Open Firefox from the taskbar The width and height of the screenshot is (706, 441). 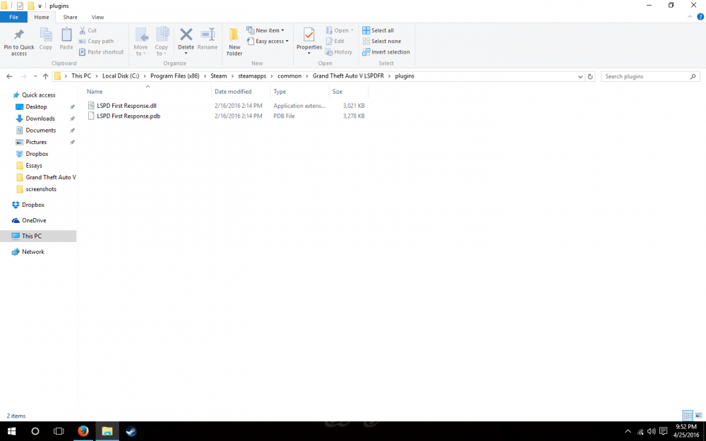(x=83, y=431)
